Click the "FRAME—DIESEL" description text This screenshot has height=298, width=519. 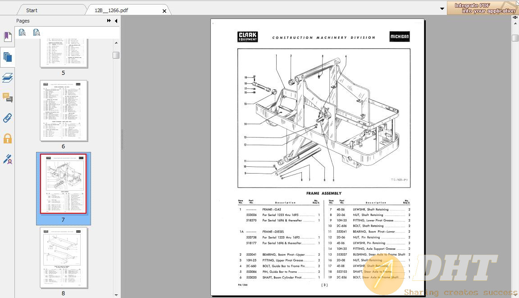click(x=273, y=232)
